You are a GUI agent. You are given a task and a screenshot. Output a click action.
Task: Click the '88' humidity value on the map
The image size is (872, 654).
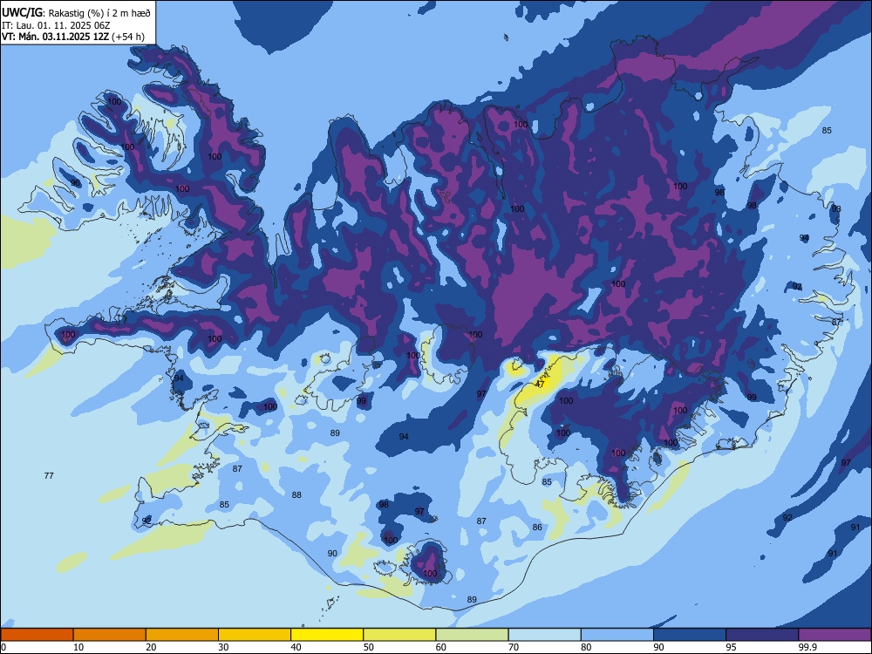point(297,494)
